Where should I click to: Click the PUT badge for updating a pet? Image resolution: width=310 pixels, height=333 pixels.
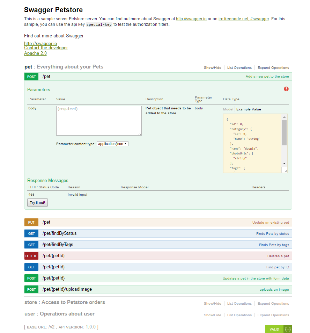click(x=31, y=222)
